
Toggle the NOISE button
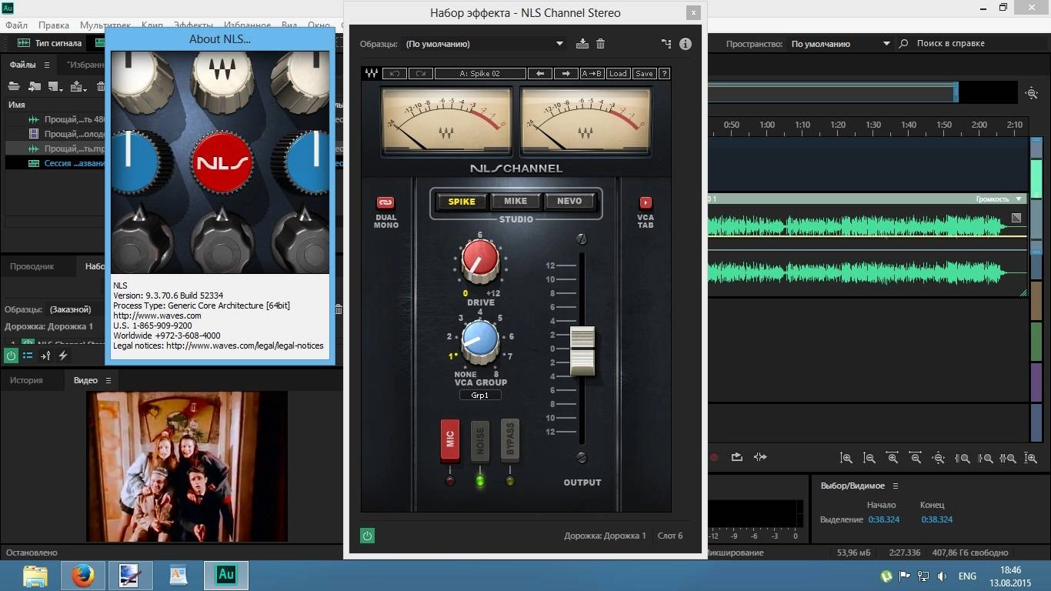pyautogui.click(x=480, y=439)
